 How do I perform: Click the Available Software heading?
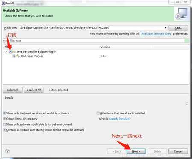coord(15,10)
